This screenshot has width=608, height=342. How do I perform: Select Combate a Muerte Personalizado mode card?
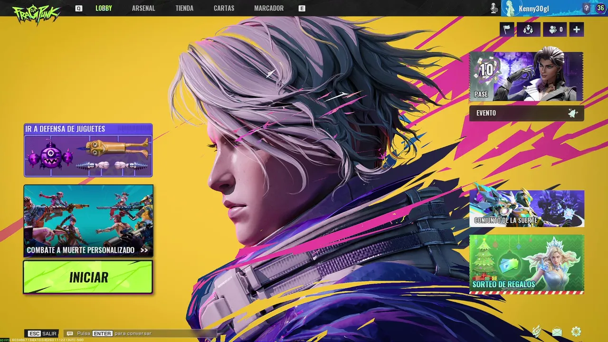[x=88, y=221]
